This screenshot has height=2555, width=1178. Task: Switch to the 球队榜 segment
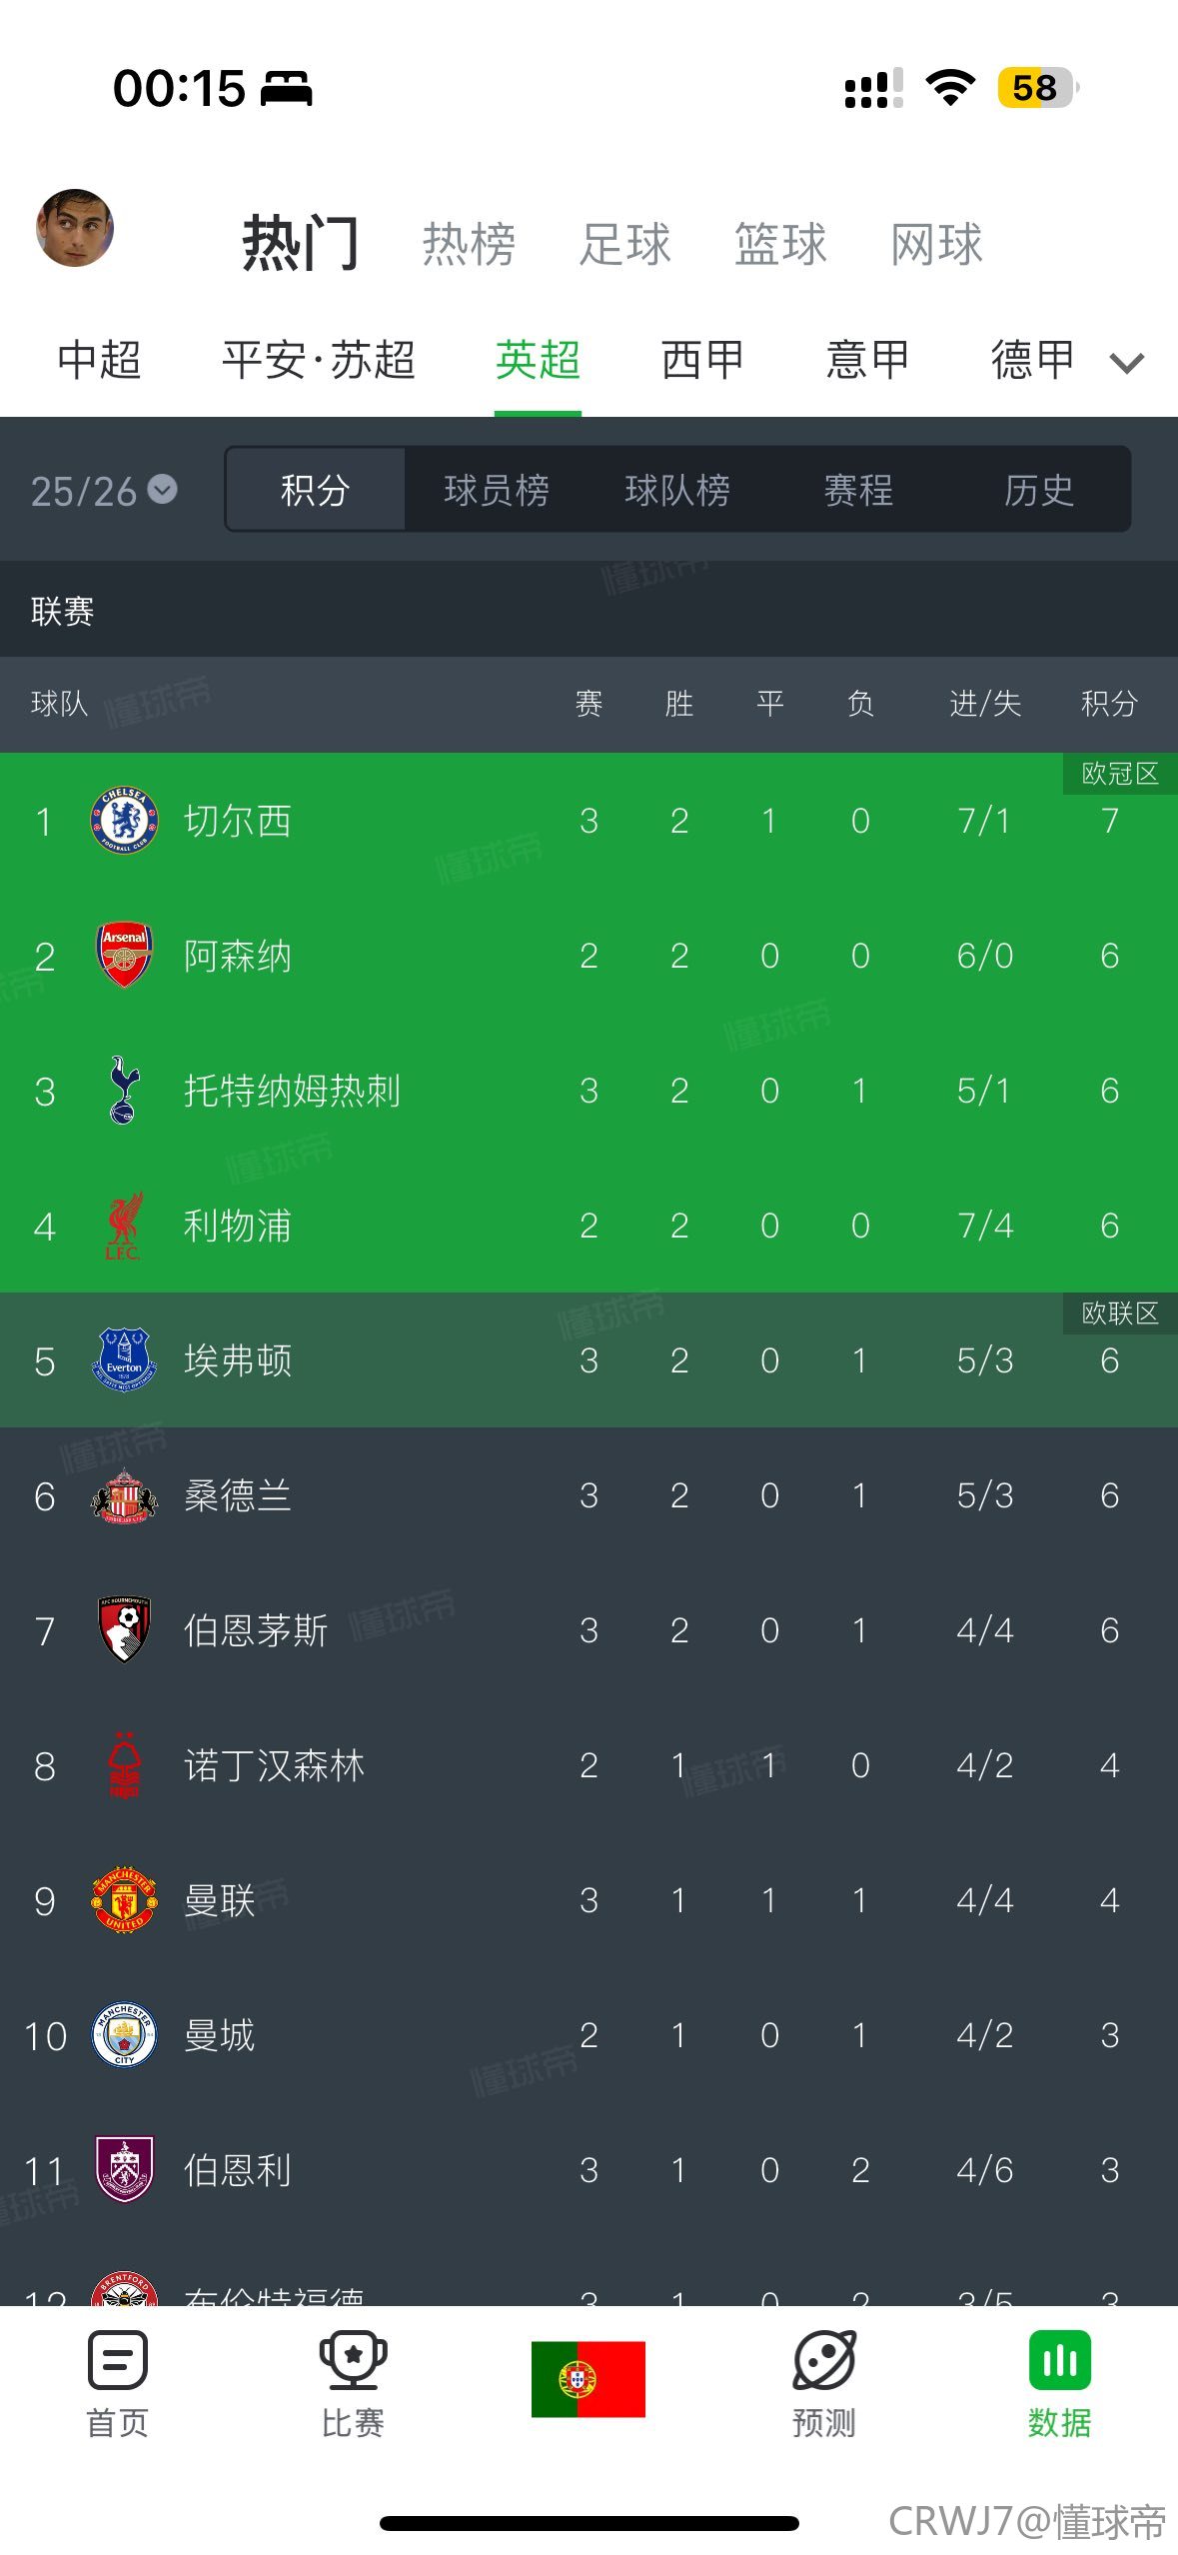677,490
